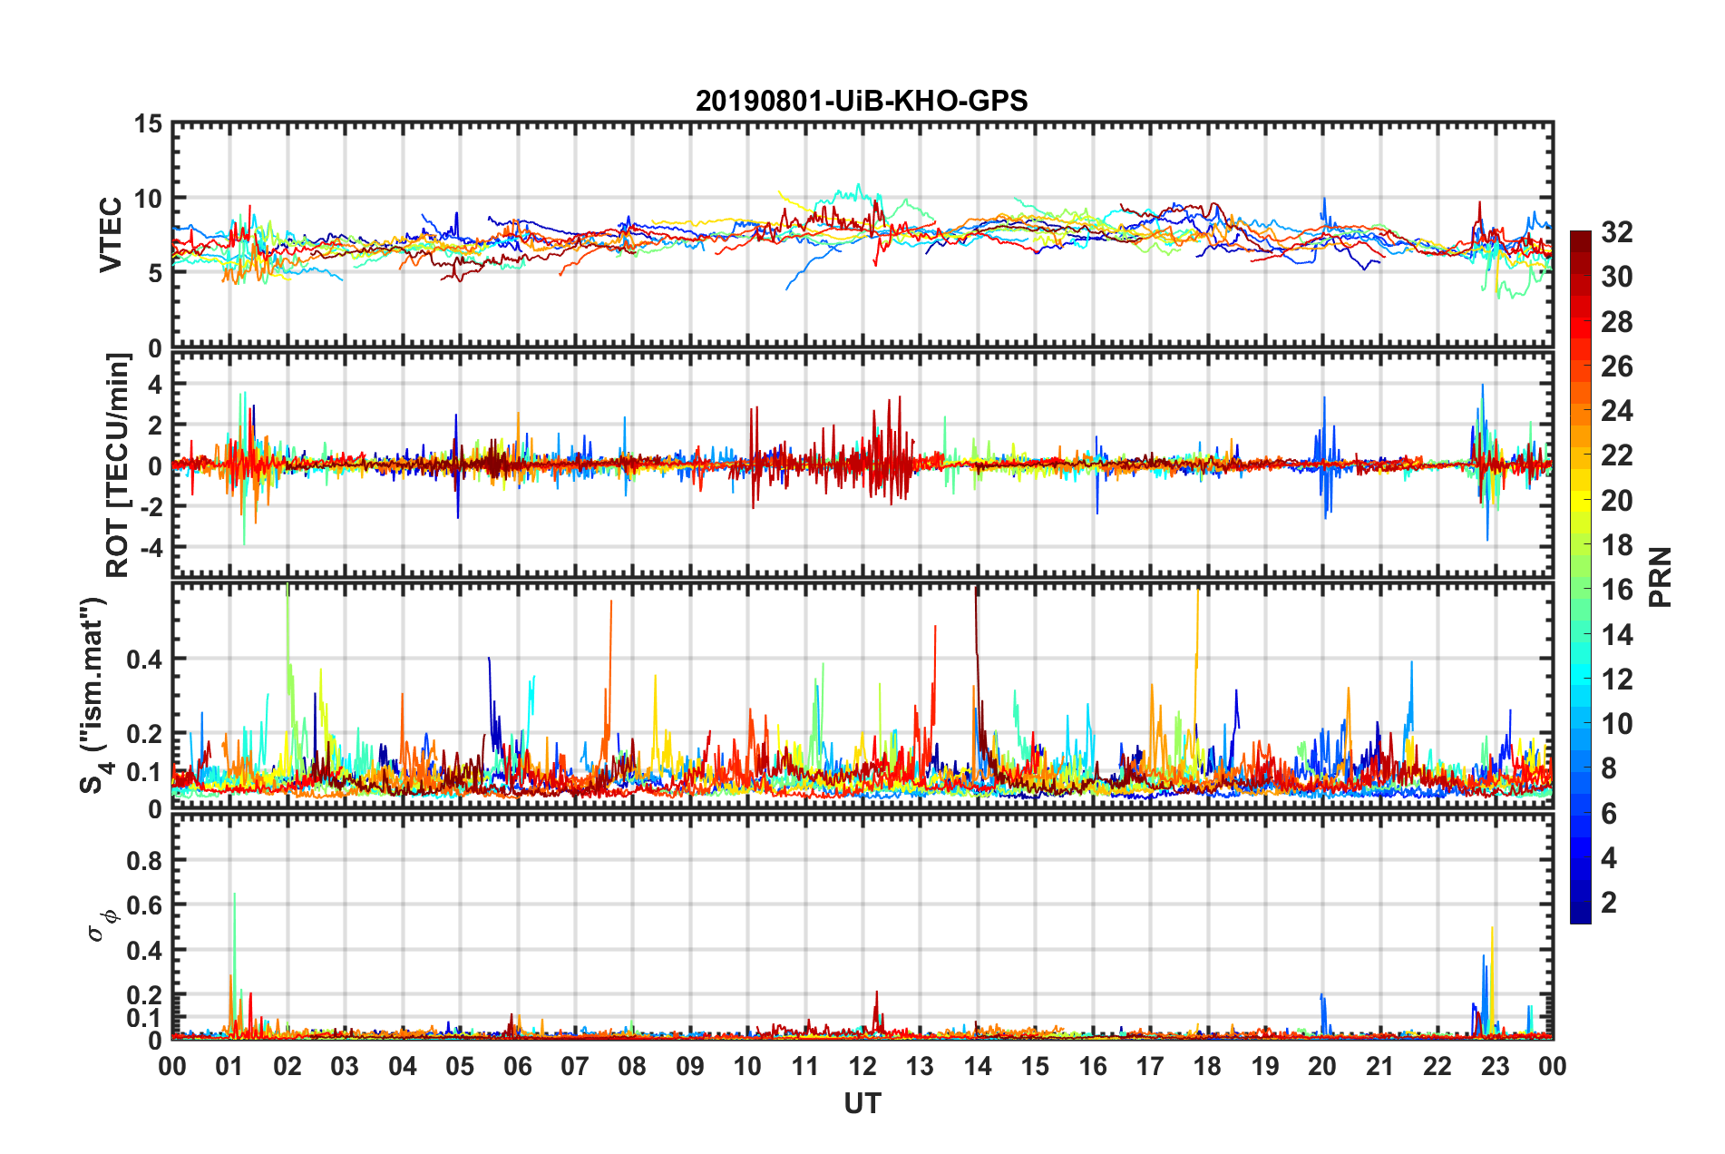Click the 23 tick on UT axis

tap(1495, 1066)
